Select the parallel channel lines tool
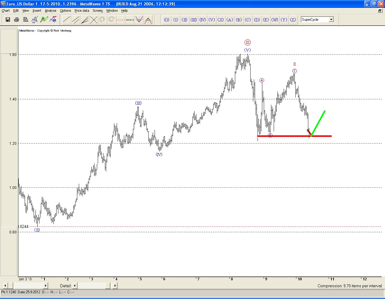 click(76, 20)
